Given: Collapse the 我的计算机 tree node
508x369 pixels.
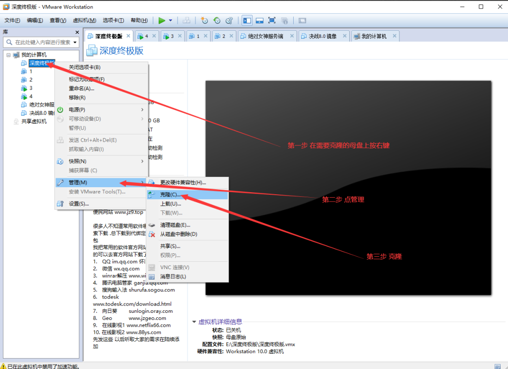Looking at the screenshot, I should (x=8, y=55).
